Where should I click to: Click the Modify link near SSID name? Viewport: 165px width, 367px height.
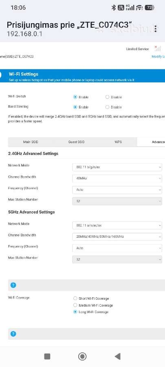158,57
